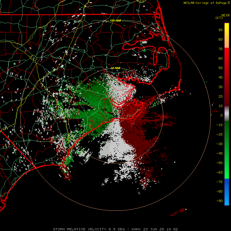Click the -80 value on the velocity scale
This screenshot has width=231, height=231.
coord(219,191)
